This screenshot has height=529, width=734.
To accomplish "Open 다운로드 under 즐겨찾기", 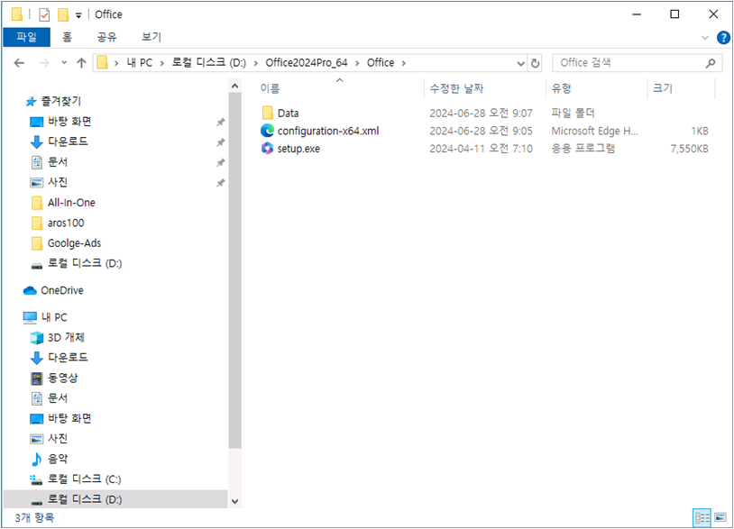I will click(x=59, y=141).
